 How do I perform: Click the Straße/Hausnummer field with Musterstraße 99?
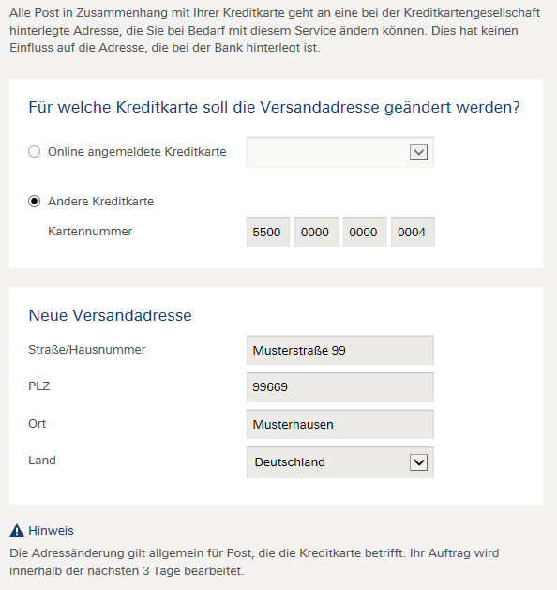click(x=340, y=350)
